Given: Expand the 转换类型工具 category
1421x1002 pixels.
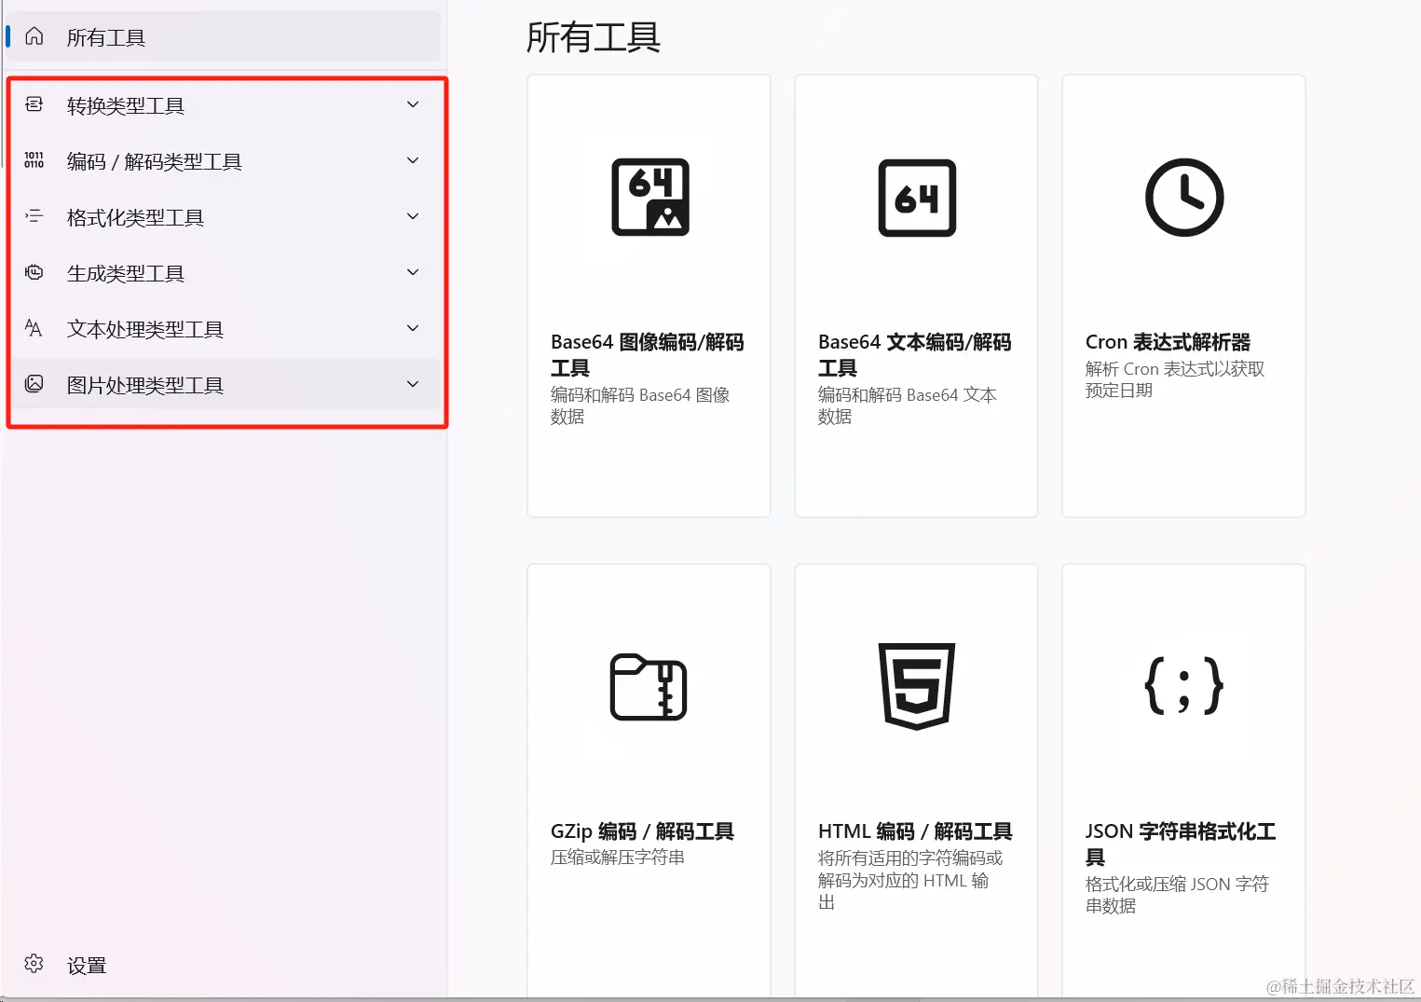Looking at the screenshot, I should (412, 104).
